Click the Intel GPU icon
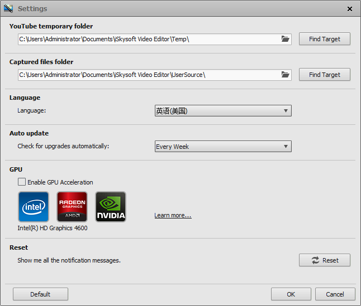Viewport: 361px width, 306px height. (34, 207)
